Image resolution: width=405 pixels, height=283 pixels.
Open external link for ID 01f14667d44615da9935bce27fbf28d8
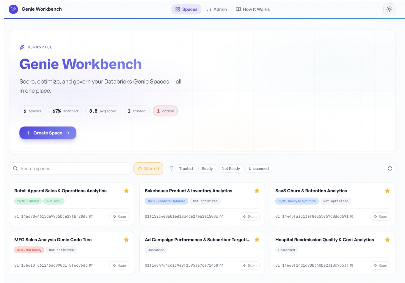click(x=91, y=216)
